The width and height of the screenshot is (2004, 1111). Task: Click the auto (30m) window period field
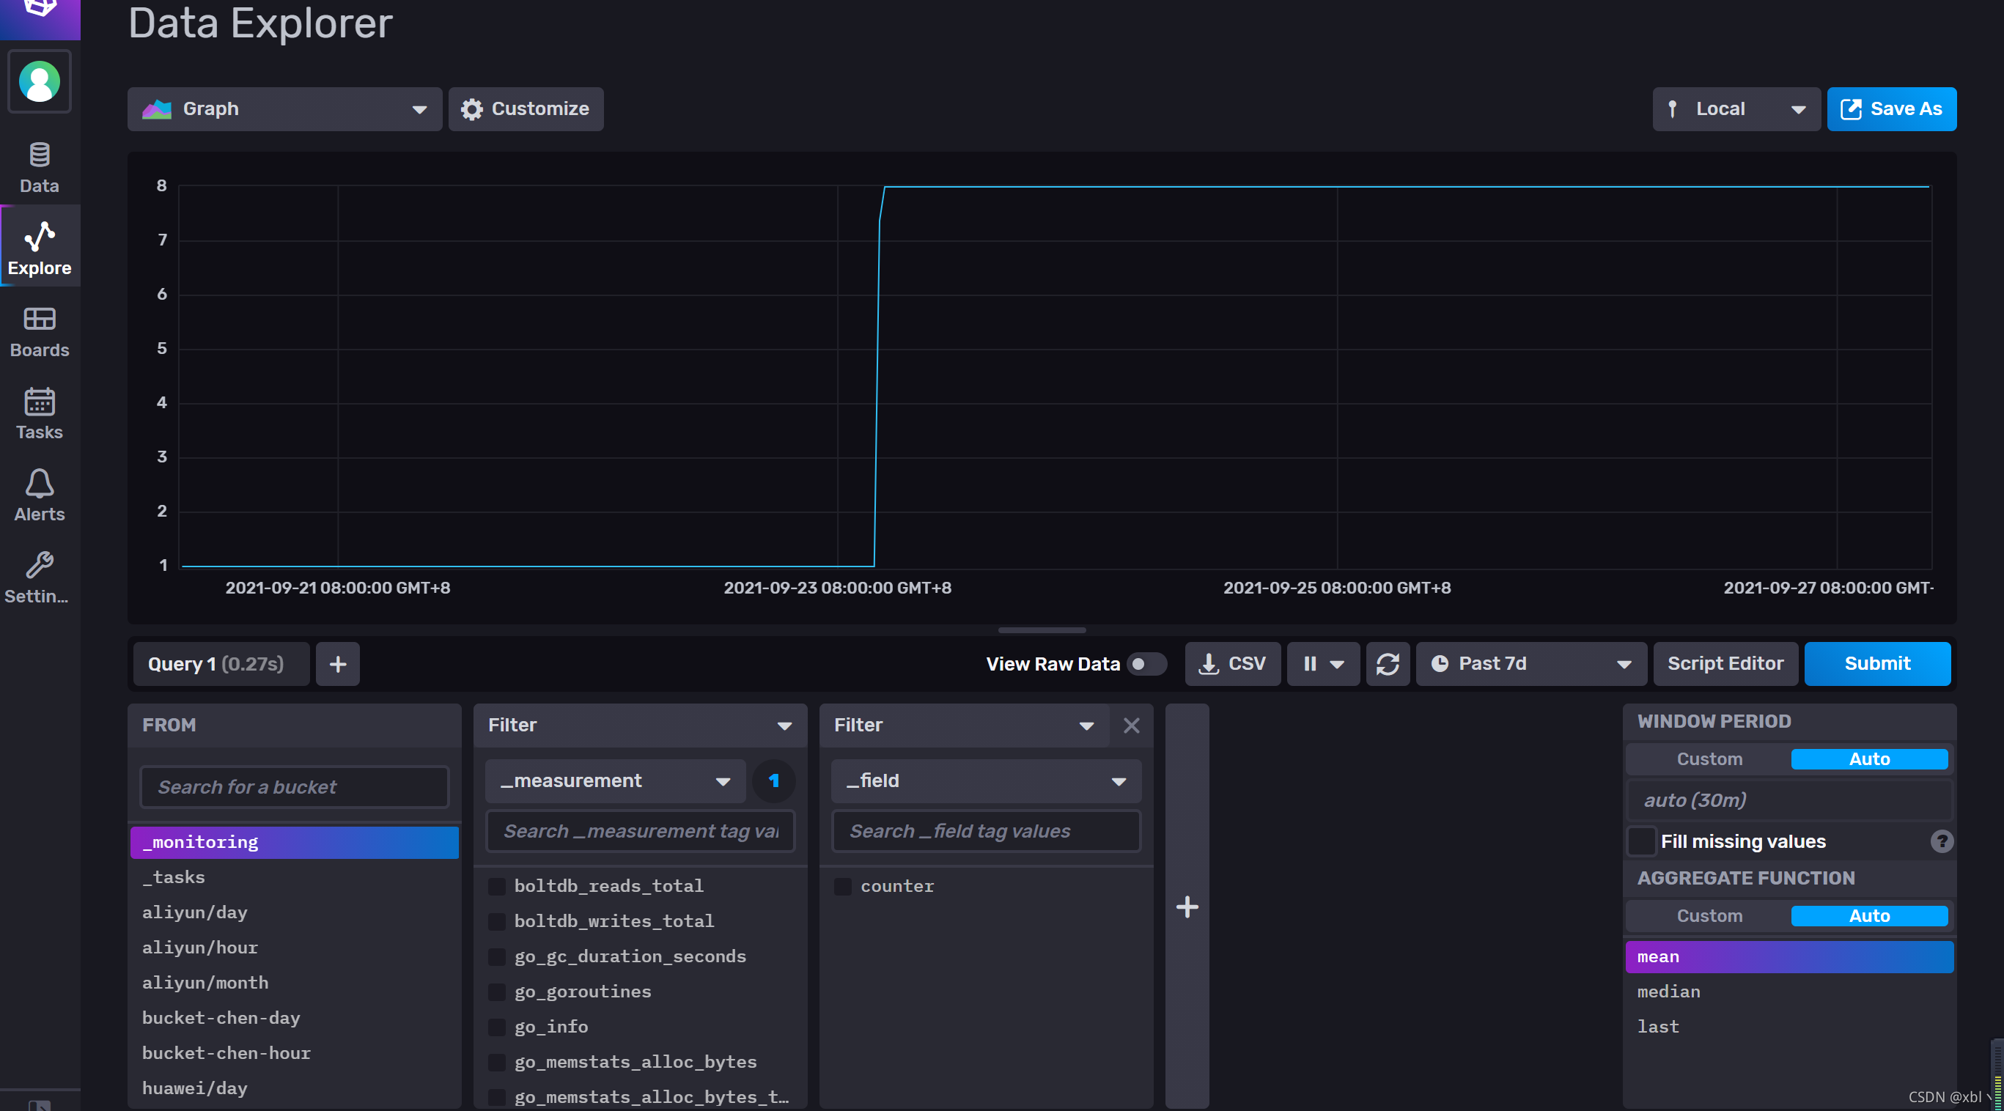point(1789,800)
